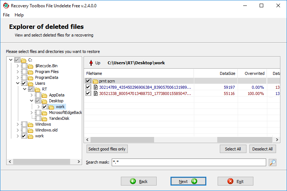Expand the AppData tree node
Image resolution: width=287 pixels, height=191 pixels.
(31, 95)
